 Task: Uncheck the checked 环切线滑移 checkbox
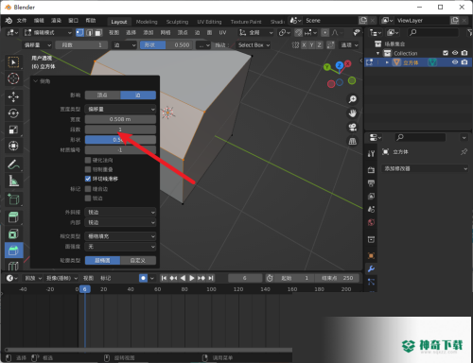pos(88,179)
